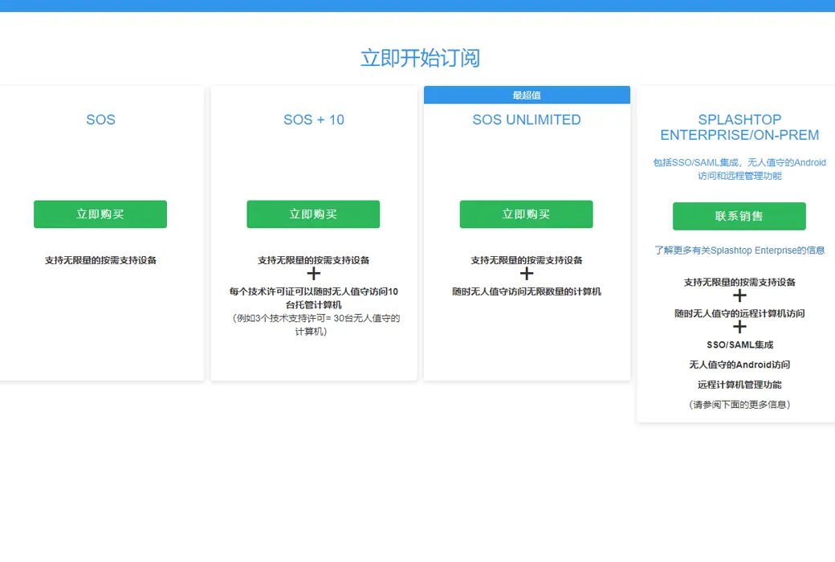Click 随时无人值守访问无限数量的计算机 text
Viewport: 835px width, 562px height.
tap(527, 291)
